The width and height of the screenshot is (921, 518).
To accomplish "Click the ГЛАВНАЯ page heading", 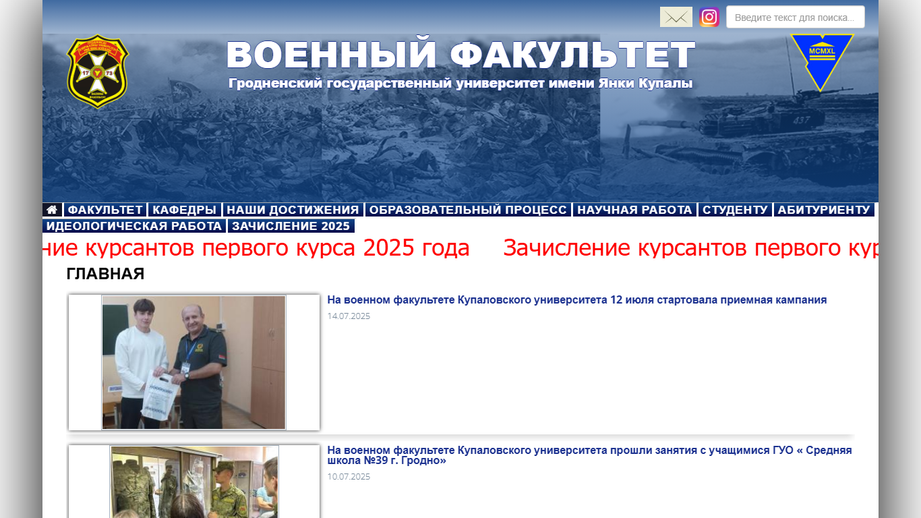I will click(105, 274).
